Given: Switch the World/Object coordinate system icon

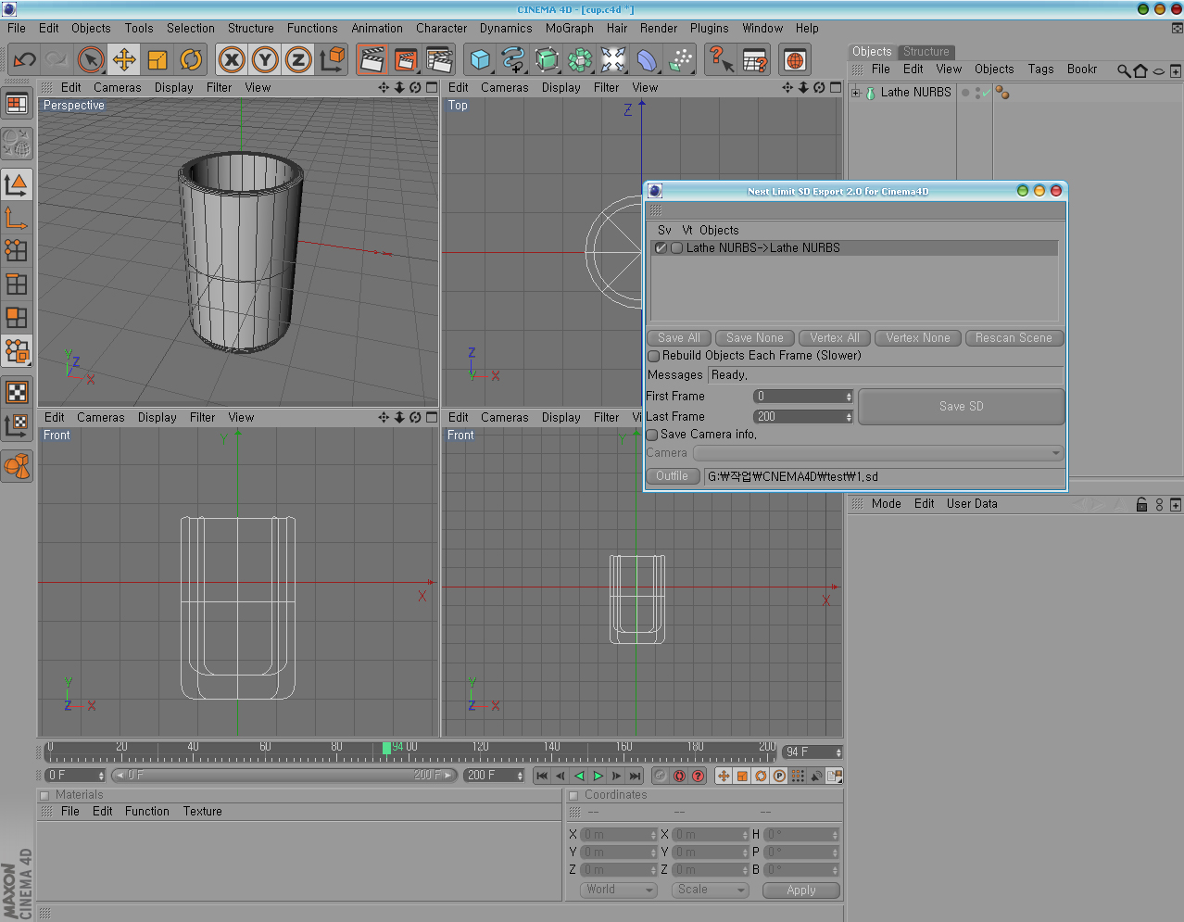Looking at the screenshot, I should (x=332, y=60).
